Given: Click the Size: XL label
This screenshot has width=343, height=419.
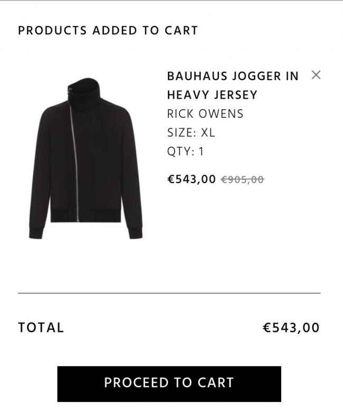Looking at the screenshot, I should coord(191,133).
